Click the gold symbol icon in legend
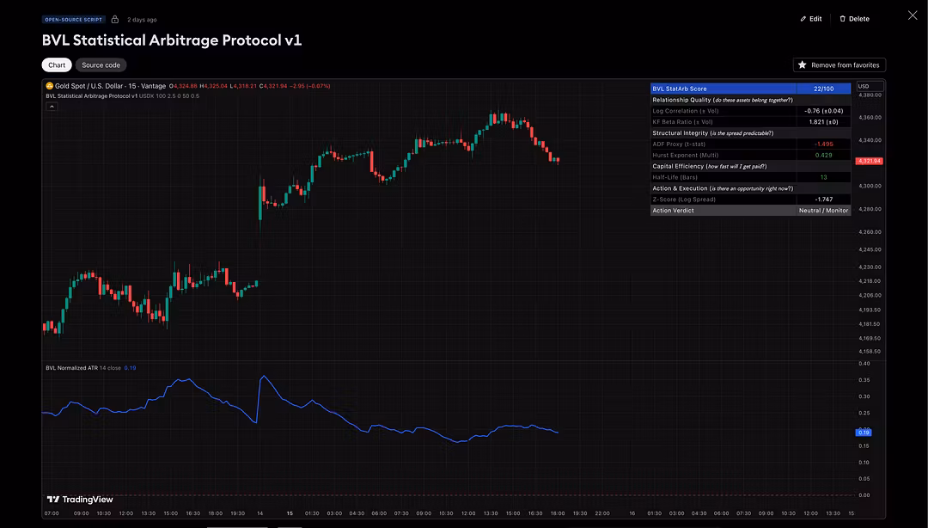This screenshot has height=528, width=928. (x=50, y=86)
